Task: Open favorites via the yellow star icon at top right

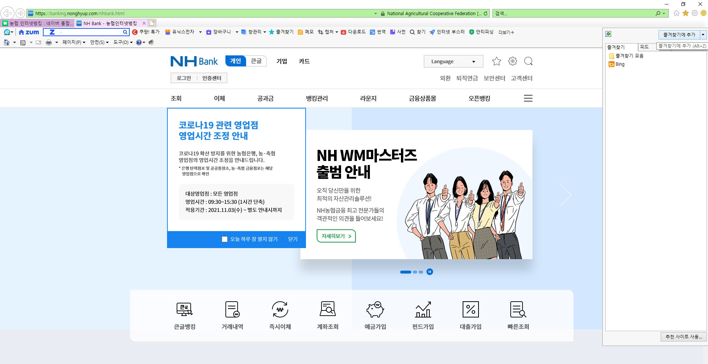Action: point(685,13)
